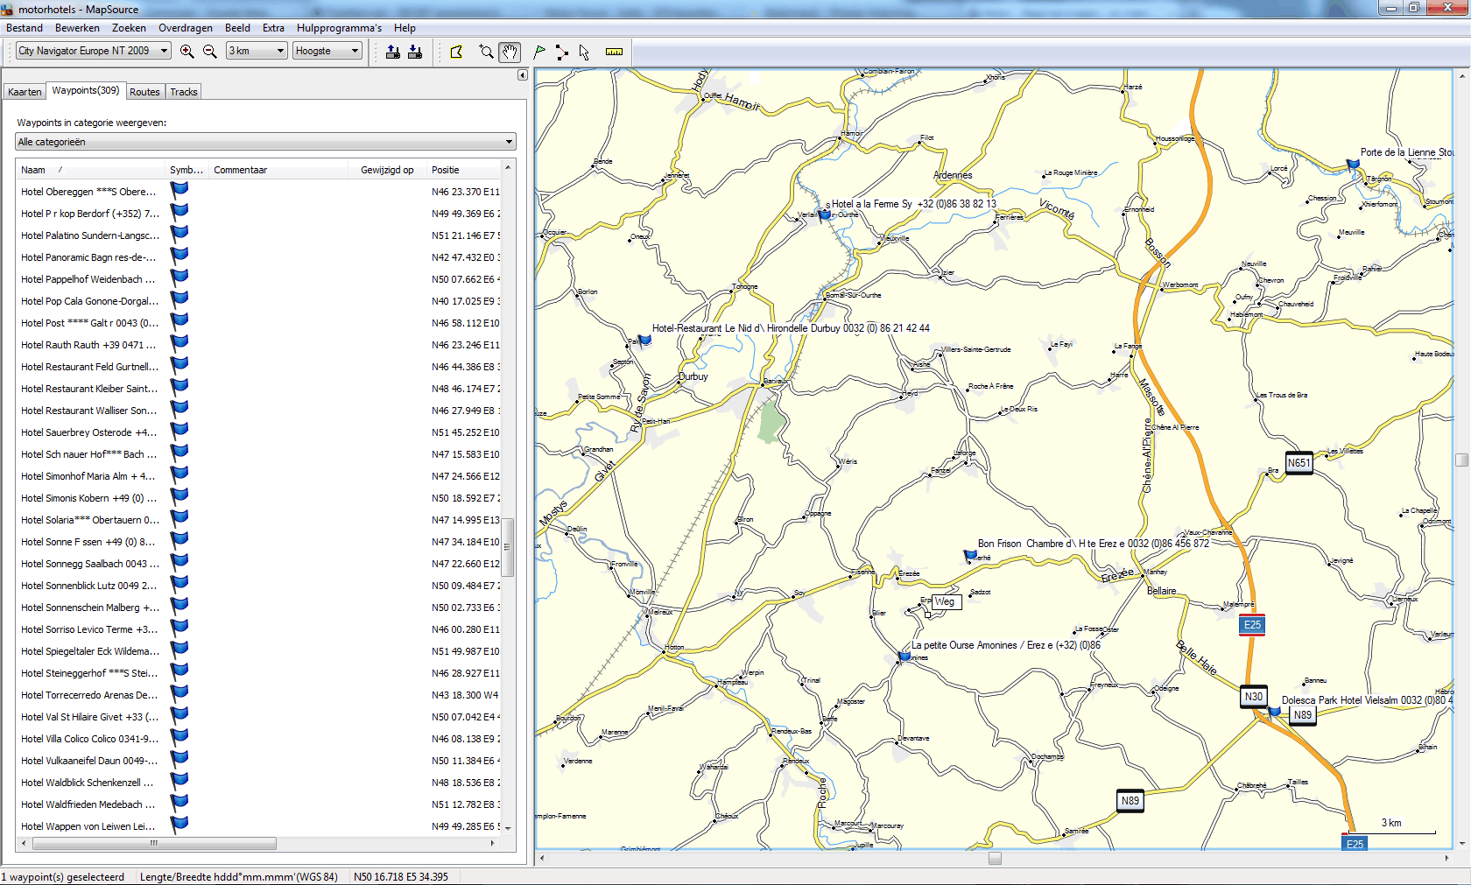Open the 3 km zoom scale dropdown
The width and height of the screenshot is (1471, 885).
click(x=257, y=51)
